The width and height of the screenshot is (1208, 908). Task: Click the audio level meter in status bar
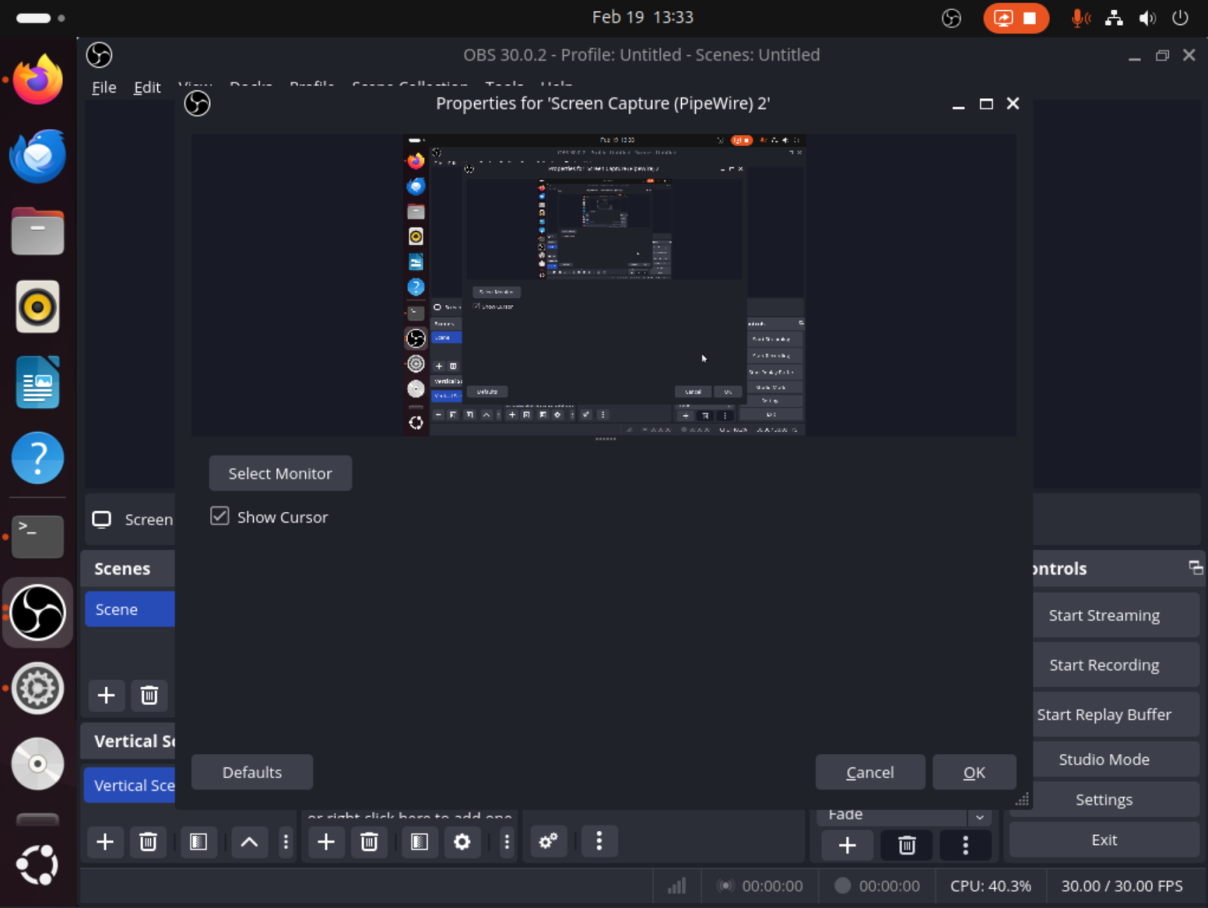coord(676,886)
